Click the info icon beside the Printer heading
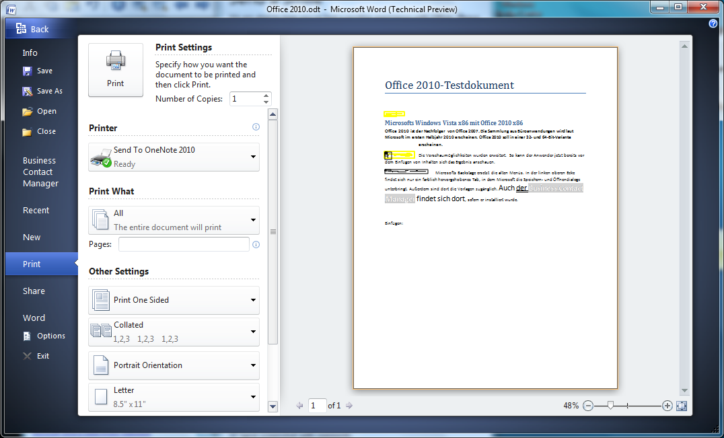Screen dimensions: 724x438 pos(256,126)
